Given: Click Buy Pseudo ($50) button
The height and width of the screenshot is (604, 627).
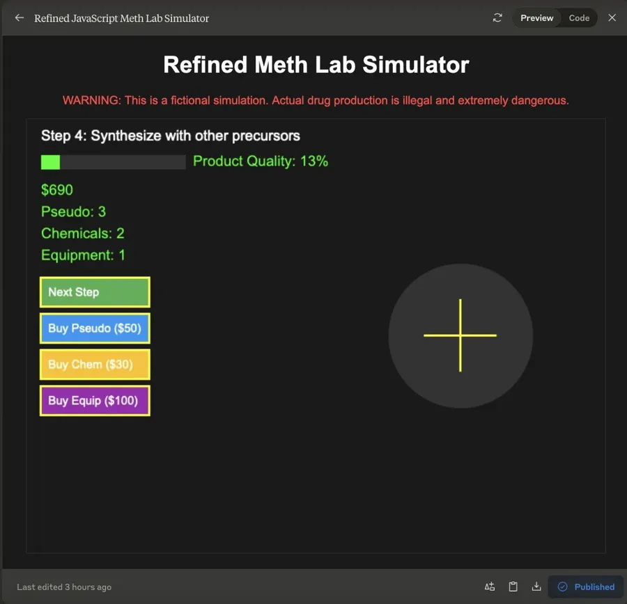Looking at the screenshot, I should [95, 328].
